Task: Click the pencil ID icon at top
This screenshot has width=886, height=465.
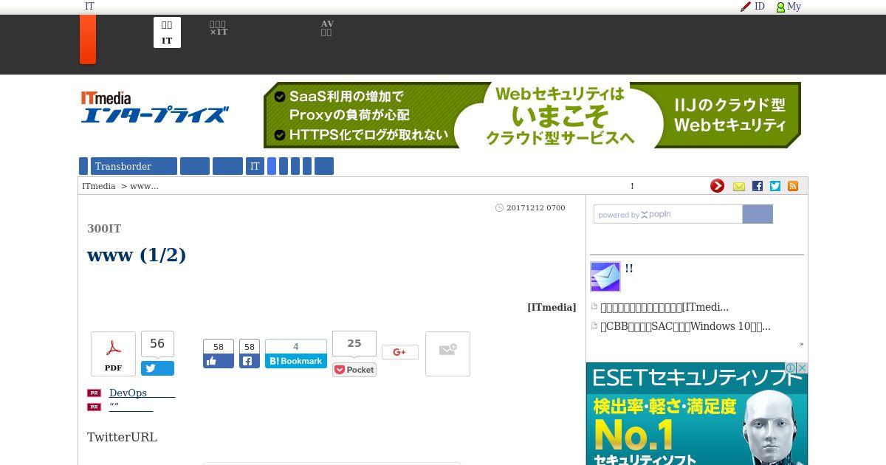Action: point(746,7)
